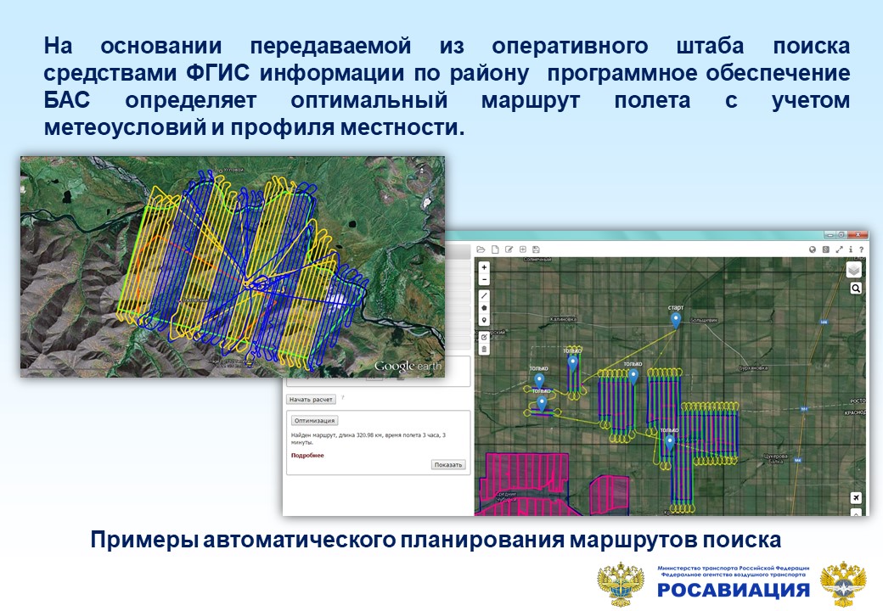883x611 pixels.
Task: Click the delete layers trash icon
Action: click(x=484, y=349)
